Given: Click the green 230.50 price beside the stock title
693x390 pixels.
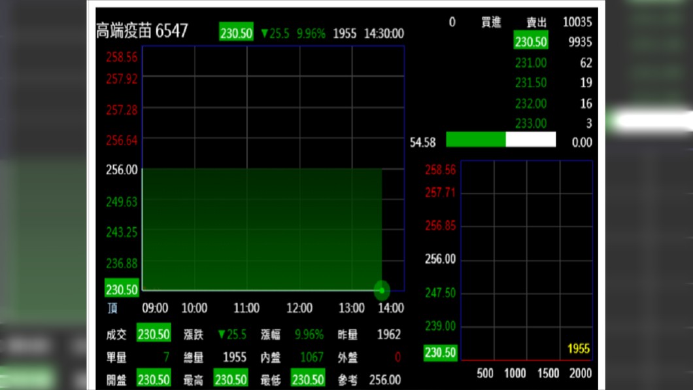Looking at the screenshot, I should point(237,33).
